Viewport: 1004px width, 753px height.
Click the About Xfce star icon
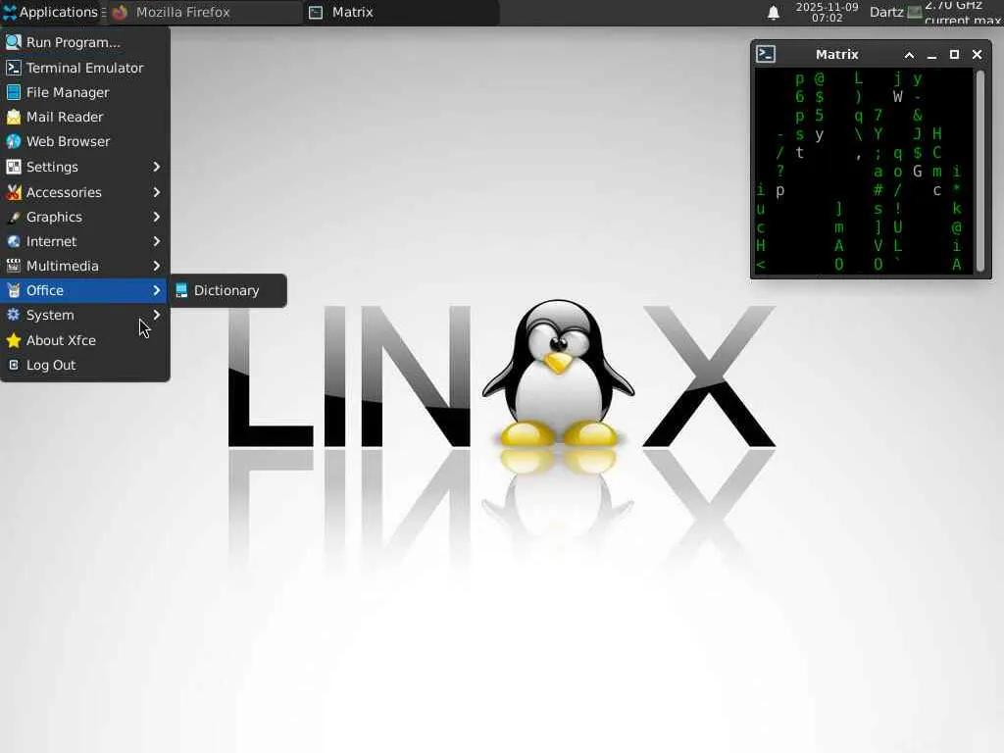(x=14, y=340)
